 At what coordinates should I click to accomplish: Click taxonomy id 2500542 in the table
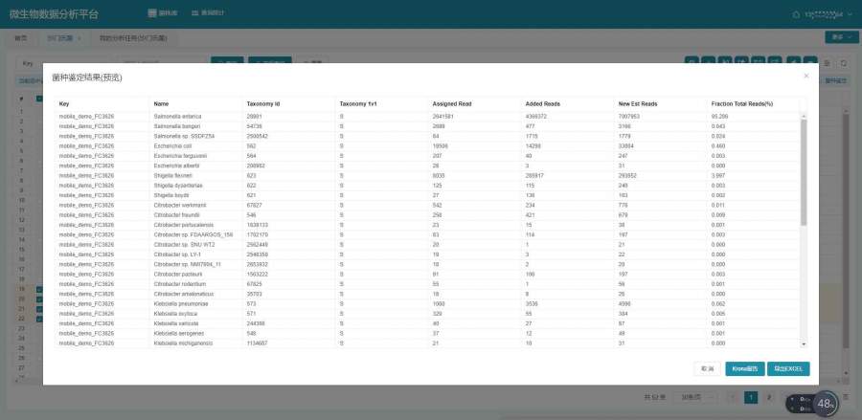[257, 136]
